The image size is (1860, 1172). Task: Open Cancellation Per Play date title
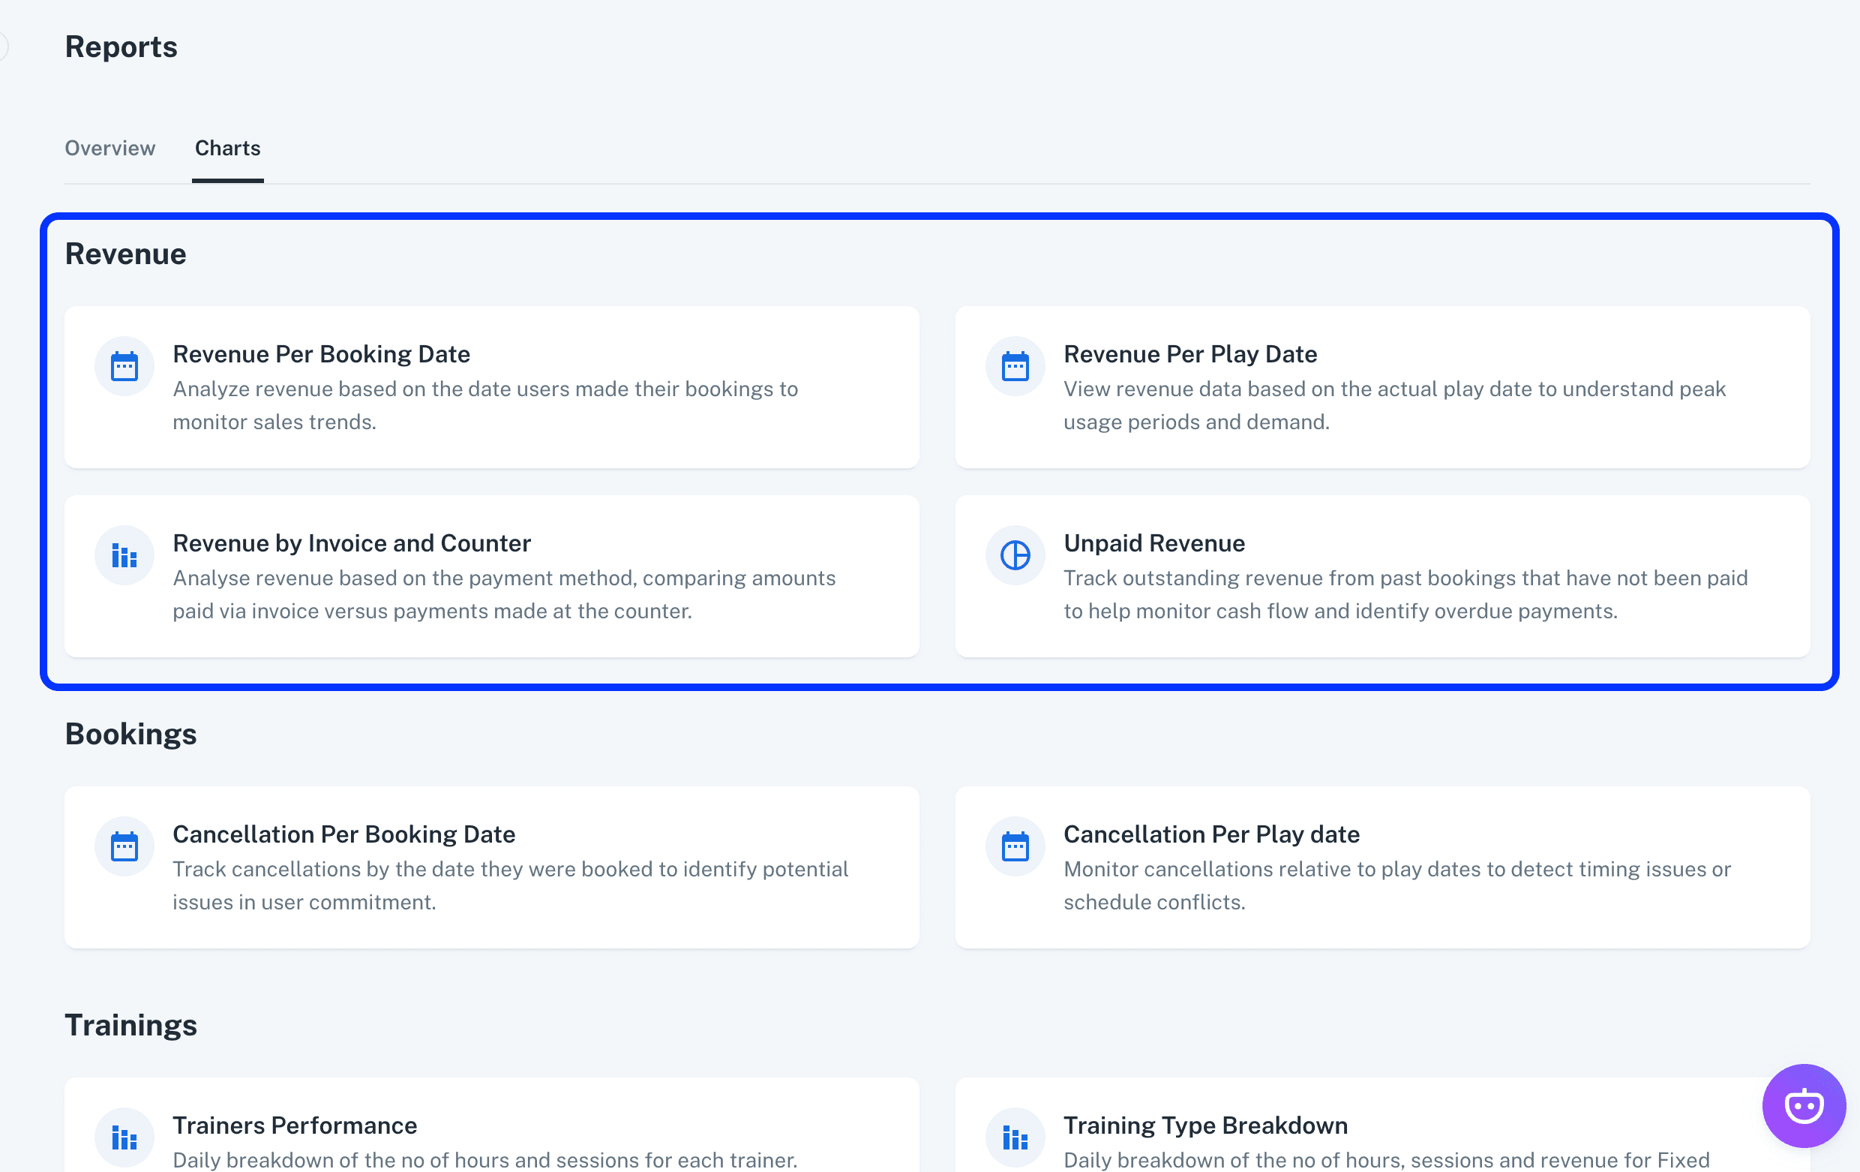pos(1211,834)
